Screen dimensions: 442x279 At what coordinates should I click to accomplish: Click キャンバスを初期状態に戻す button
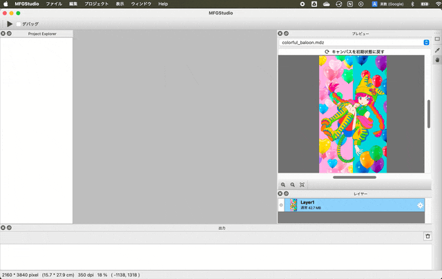point(354,52)
